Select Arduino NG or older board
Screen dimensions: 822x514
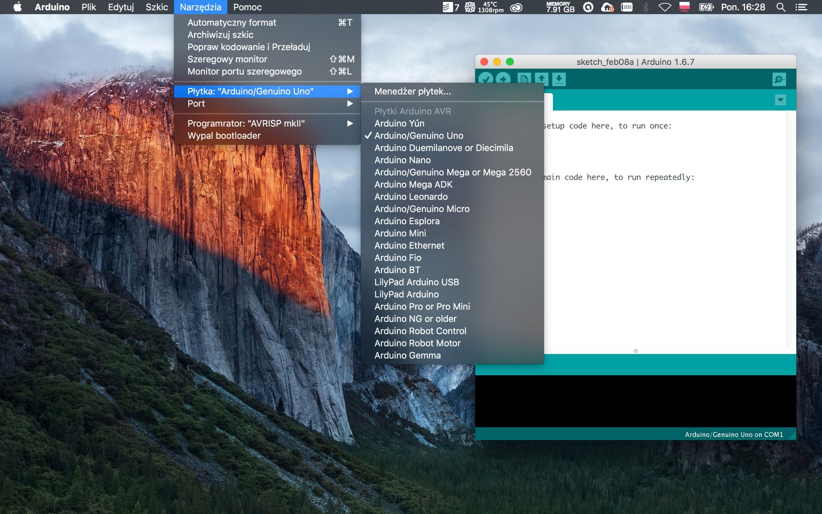452,318
